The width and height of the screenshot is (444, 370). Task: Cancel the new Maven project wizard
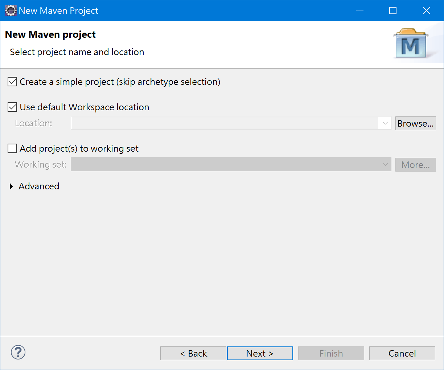(x=402, y=353)
